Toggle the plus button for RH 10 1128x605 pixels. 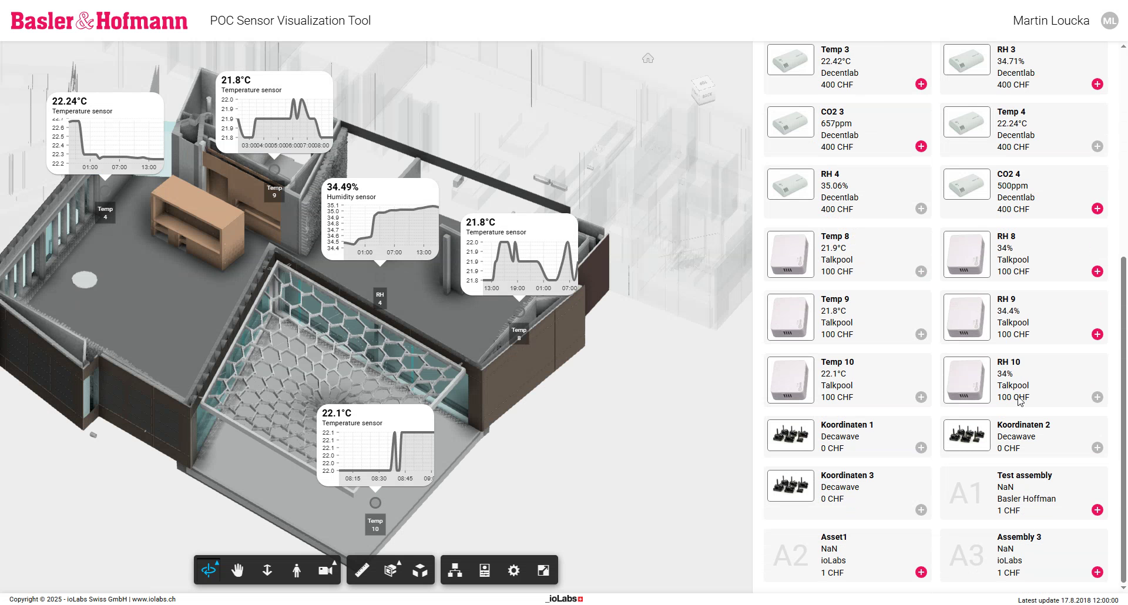[1097, 397]
